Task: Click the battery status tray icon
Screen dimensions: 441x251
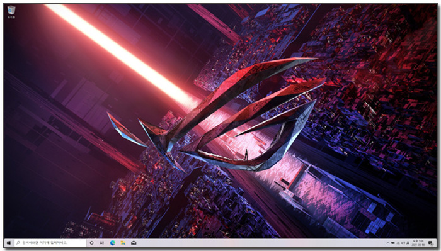Action: click(x=393, y=243)
